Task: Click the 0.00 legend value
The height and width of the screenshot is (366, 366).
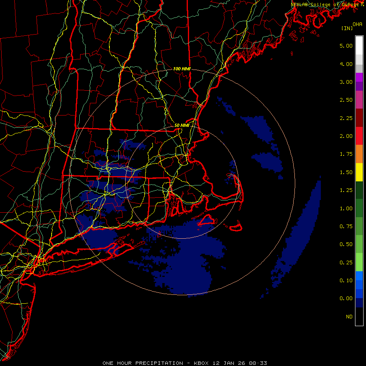Action: click(346, 298)
